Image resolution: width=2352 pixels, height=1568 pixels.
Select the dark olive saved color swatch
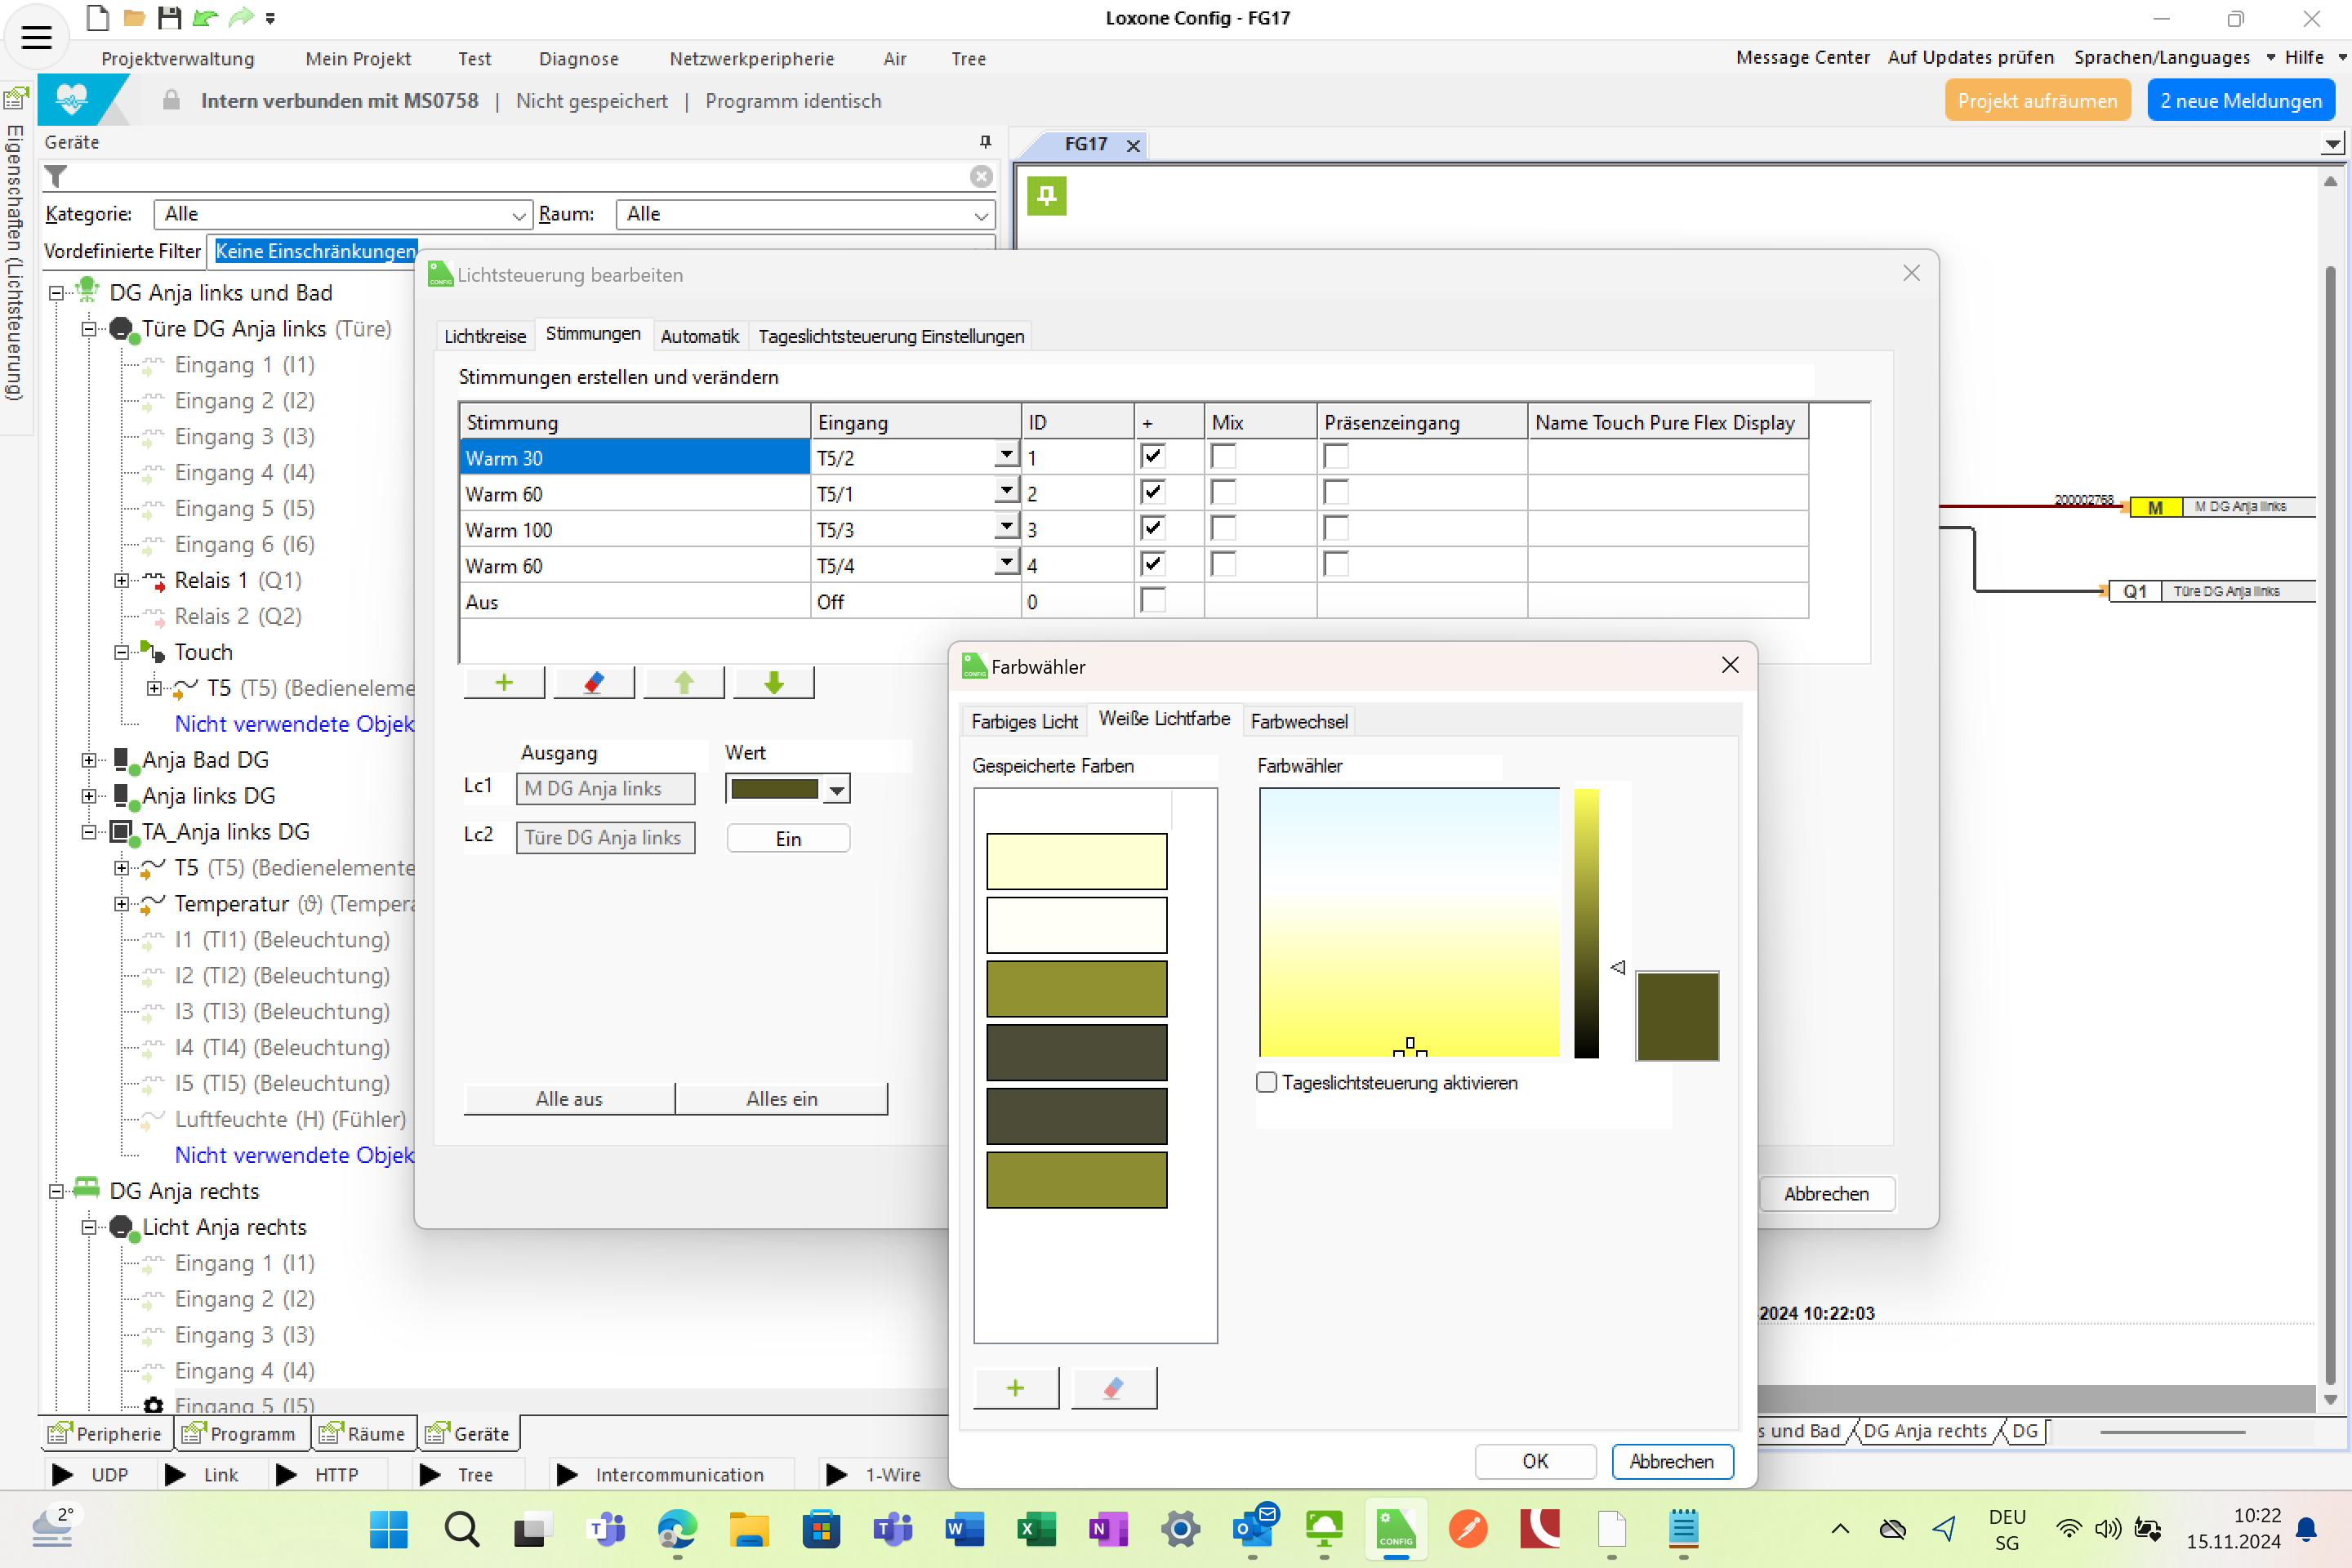point(1075,1052)
